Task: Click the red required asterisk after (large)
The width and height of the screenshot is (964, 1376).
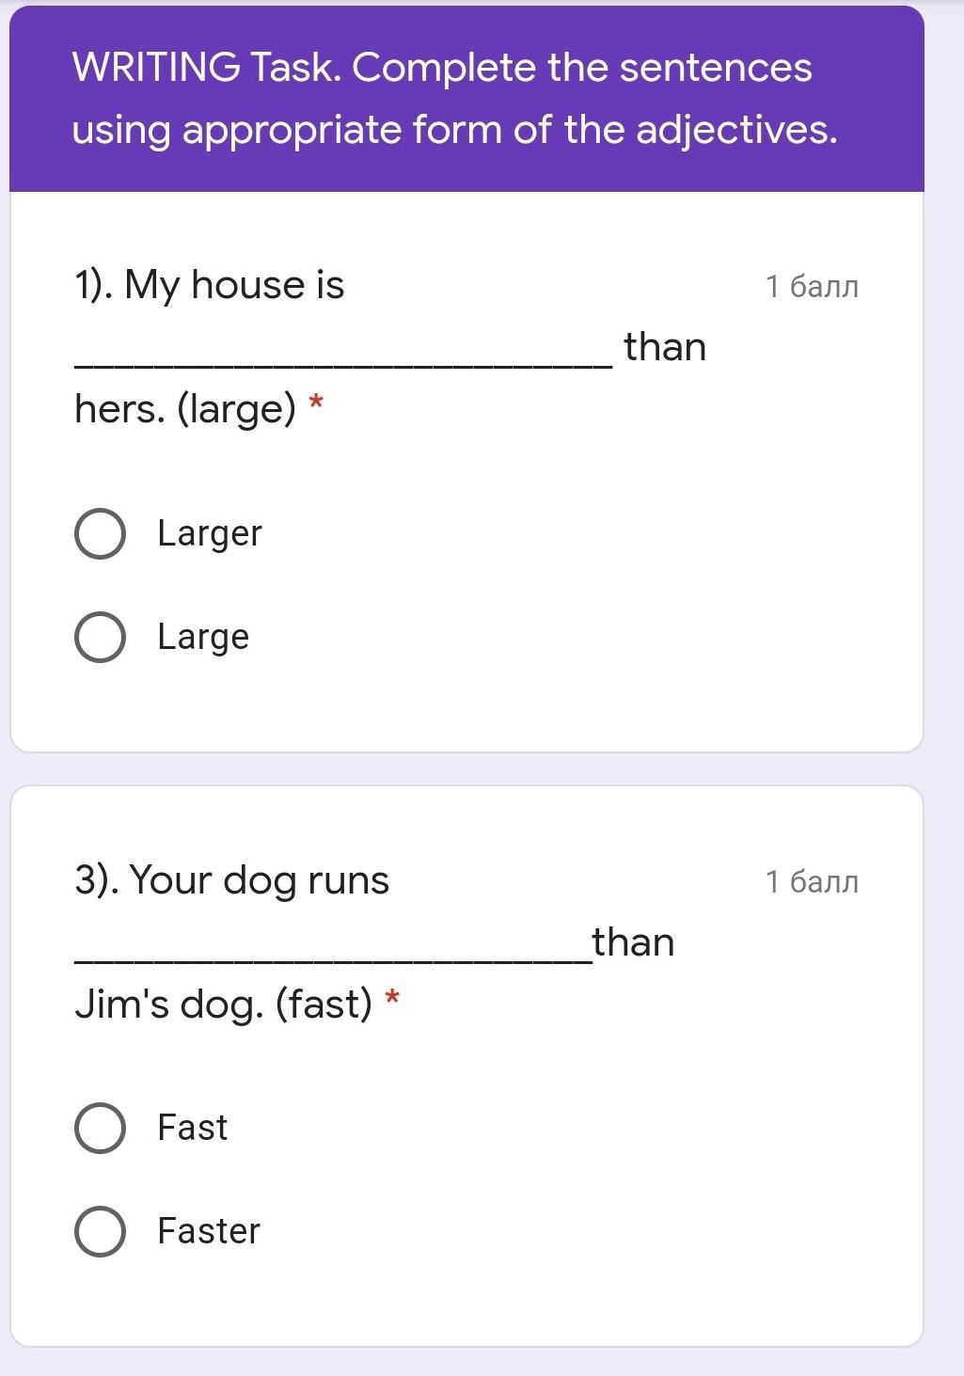Action: (x=316, y=403)
